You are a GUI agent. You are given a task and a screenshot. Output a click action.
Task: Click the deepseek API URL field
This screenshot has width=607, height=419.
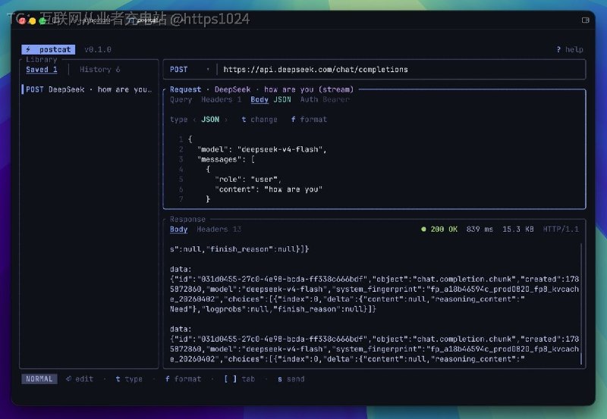pyautogui.click(x=401, y=70)
